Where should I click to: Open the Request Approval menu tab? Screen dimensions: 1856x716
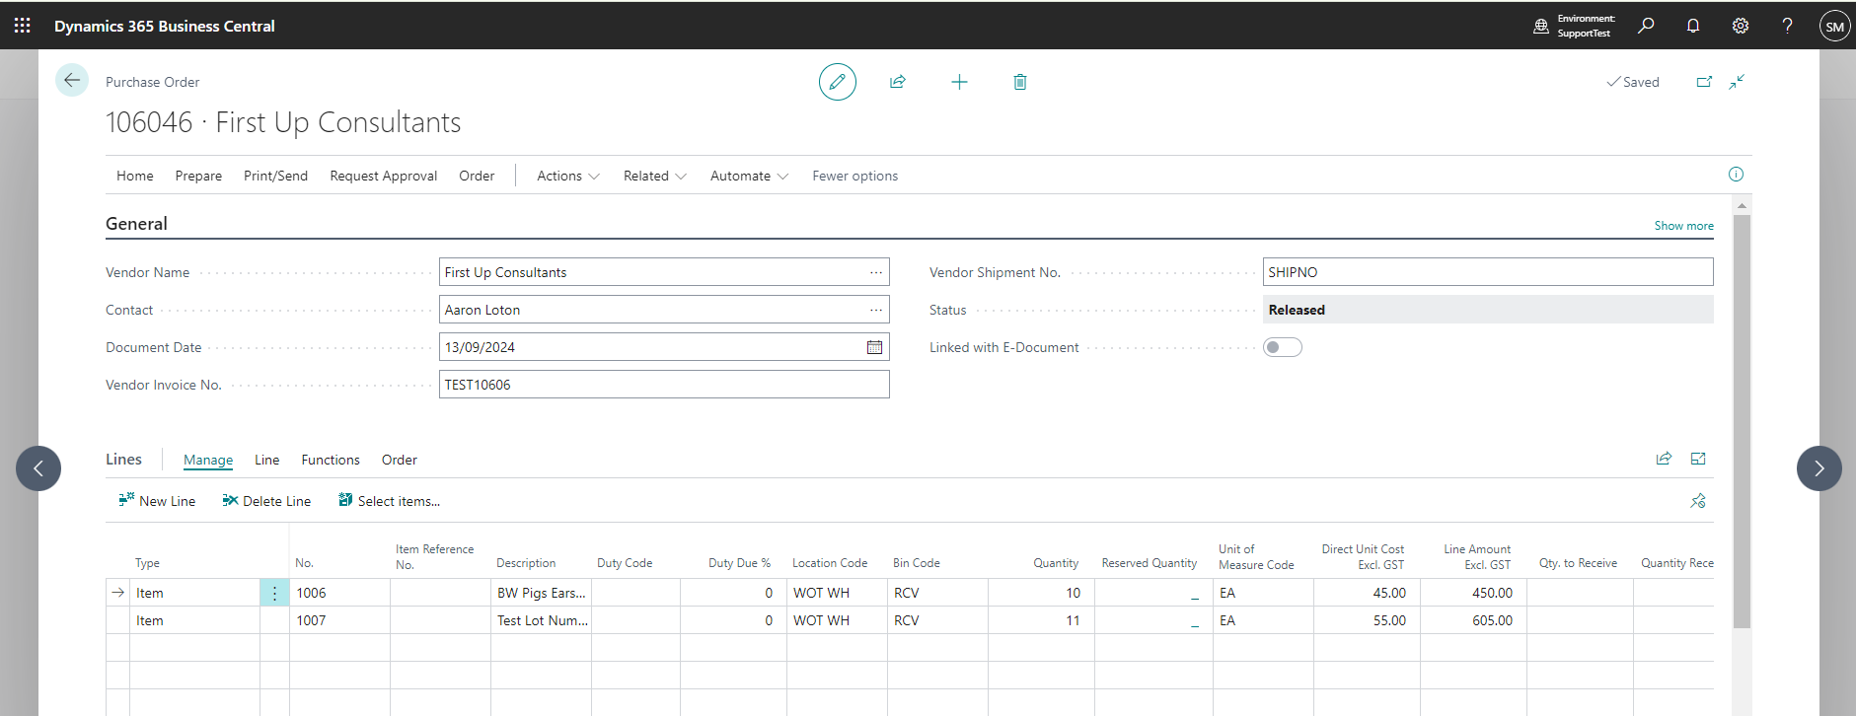383,176
